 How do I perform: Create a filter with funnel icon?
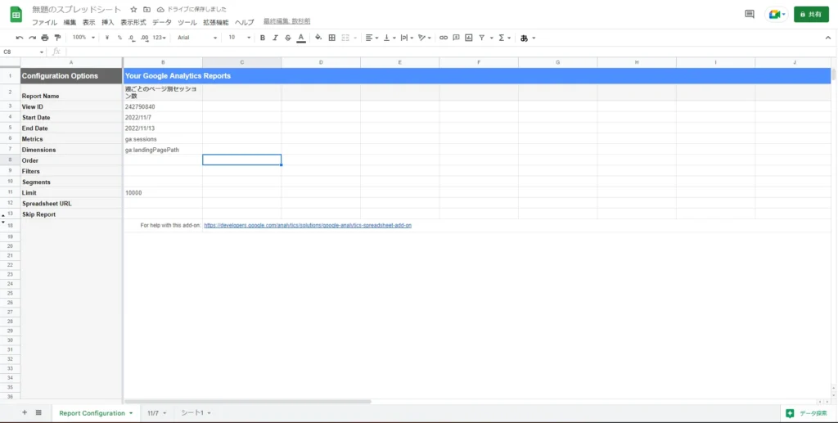click(x=481, y=38)
